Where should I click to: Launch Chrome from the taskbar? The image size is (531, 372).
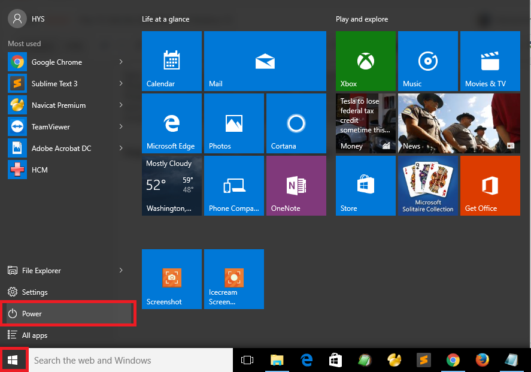click(453, 360)
